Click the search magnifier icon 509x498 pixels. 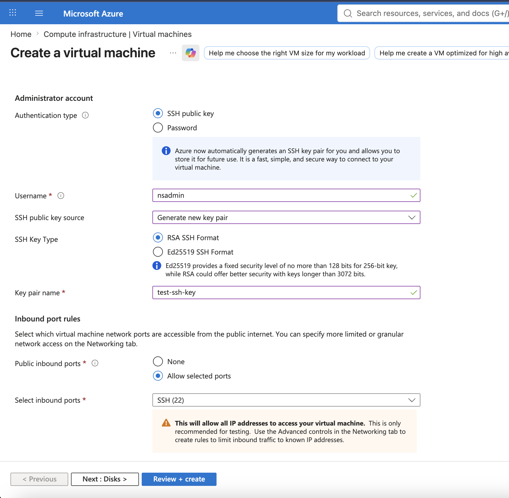348,13
